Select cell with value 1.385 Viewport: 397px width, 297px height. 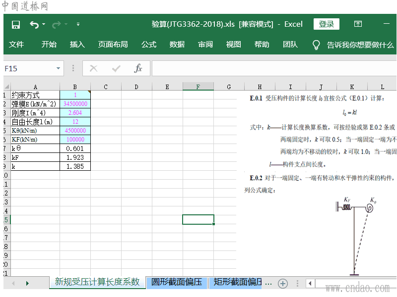pos(75,166)
